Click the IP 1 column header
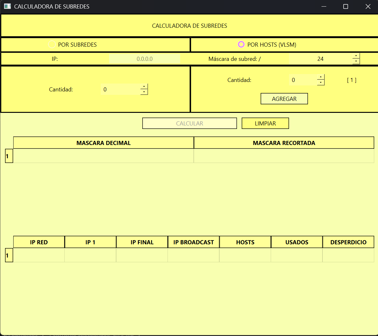 coord(91,242)
